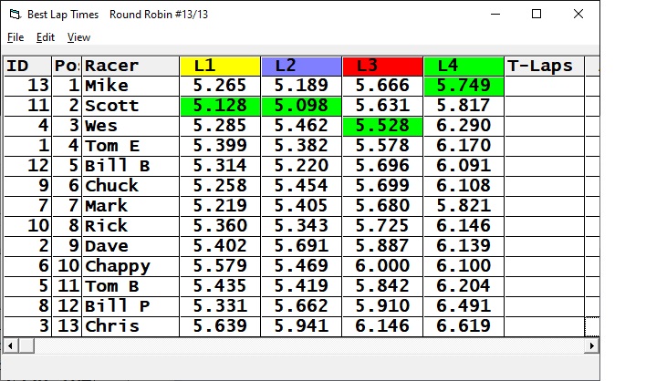Select racer name Chappy in the table
Viewport: 646px width, 381px height.
pyautogui.click(x=130, y=266)
